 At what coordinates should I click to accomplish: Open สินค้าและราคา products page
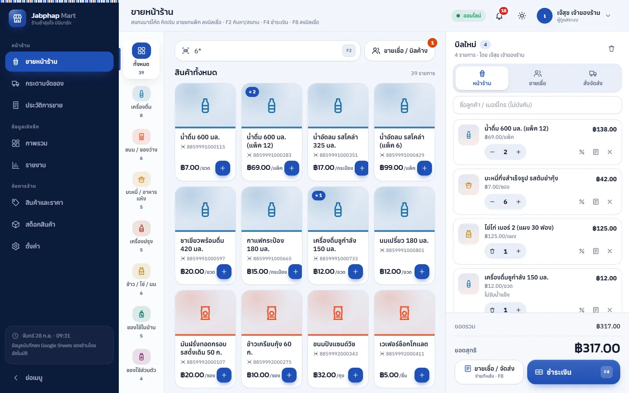click(x=59, y=203)
